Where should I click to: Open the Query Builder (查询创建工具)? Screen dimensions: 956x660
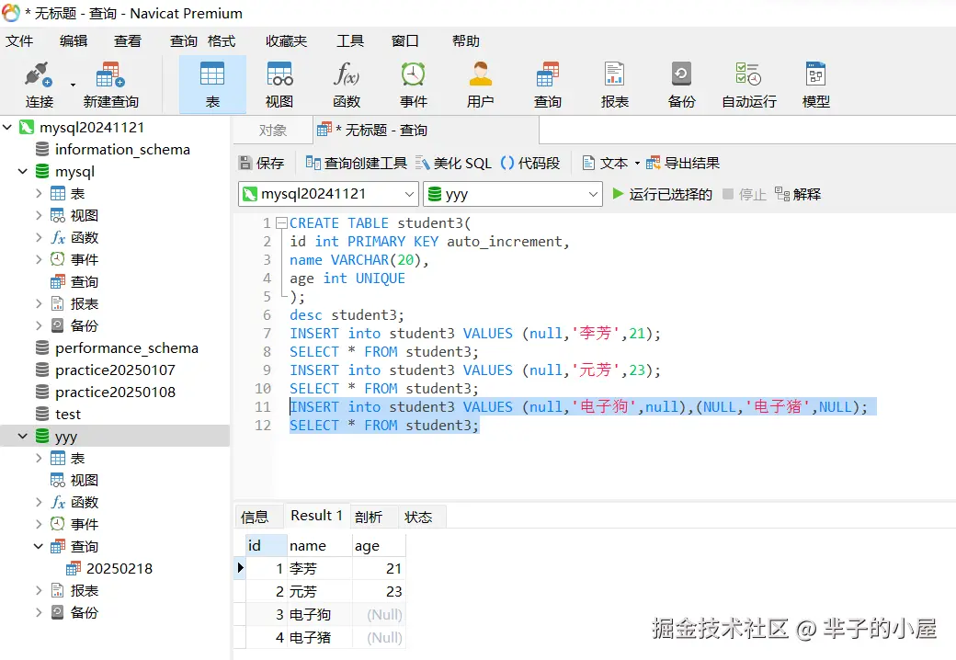click(356, 163)
